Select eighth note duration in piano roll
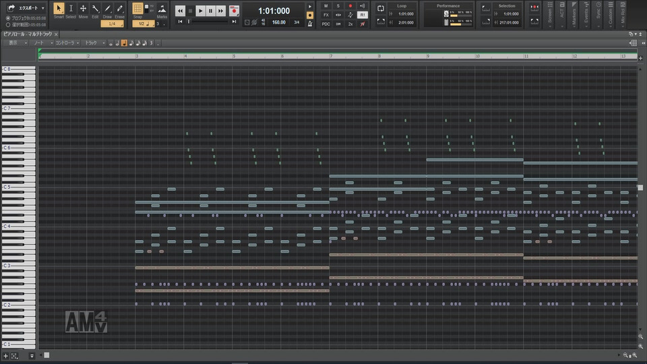This screenshot has width=647, height=364. 131,43
